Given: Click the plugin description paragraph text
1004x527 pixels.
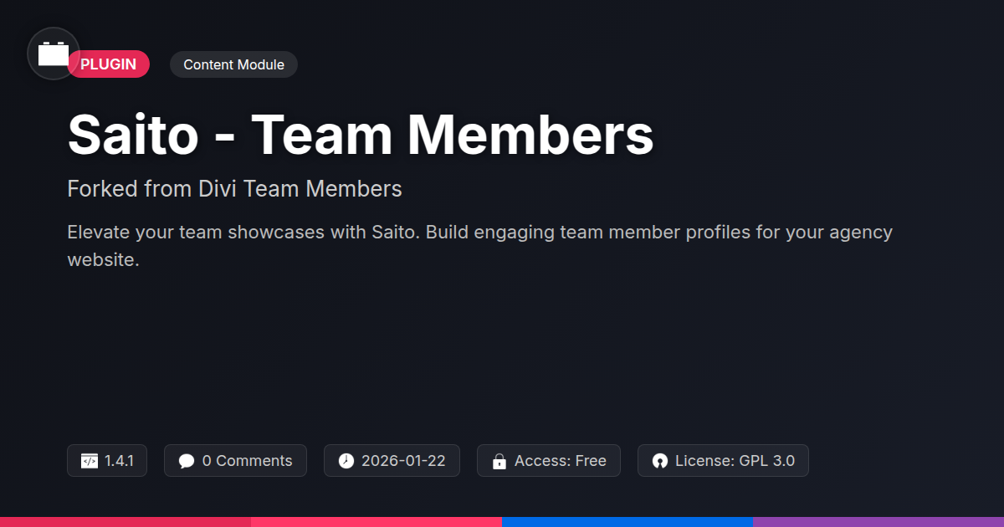Looking at the screenshot, I should pos(480,246).
